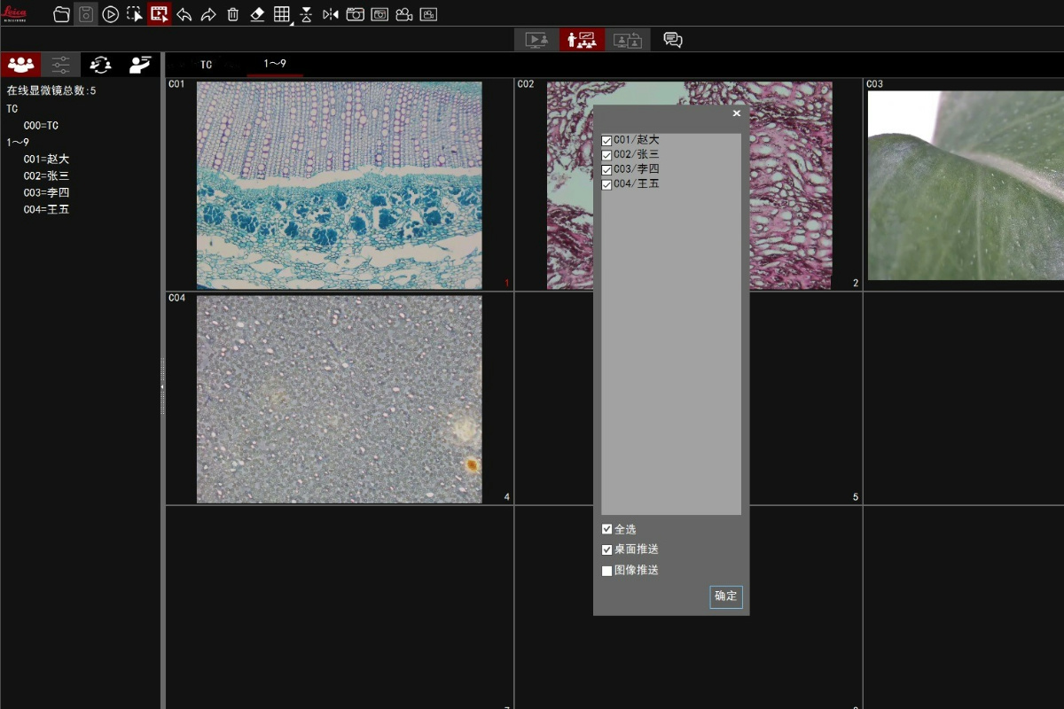Click the trash delete icon
Image resolution: width=1064 pixels, height=709 pixels.
click(x=232, y=14)
